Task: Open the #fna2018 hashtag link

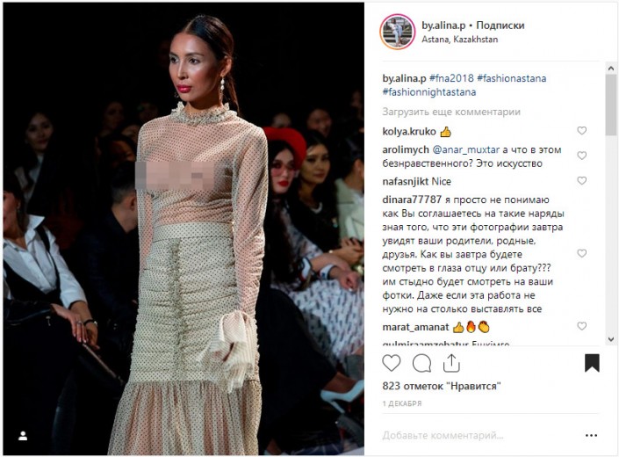Action: pos(451,78)
